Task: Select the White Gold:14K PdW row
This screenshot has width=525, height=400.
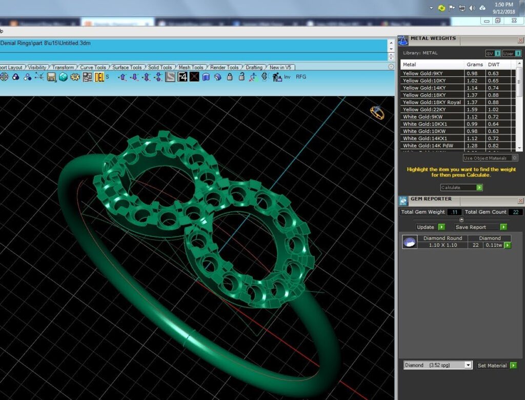Action: point(458,146)
